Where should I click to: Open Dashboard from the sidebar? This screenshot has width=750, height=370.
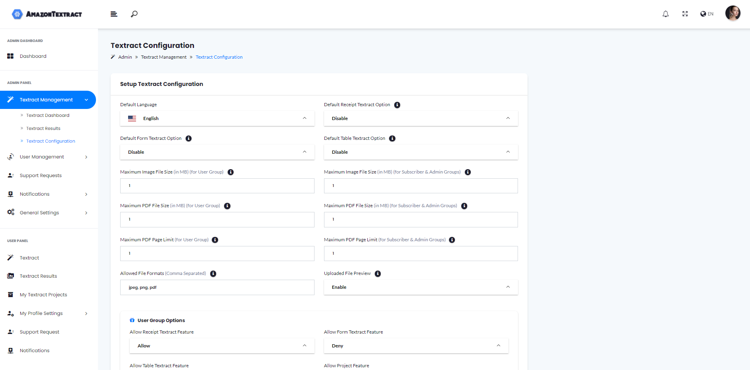pos(33,56)
